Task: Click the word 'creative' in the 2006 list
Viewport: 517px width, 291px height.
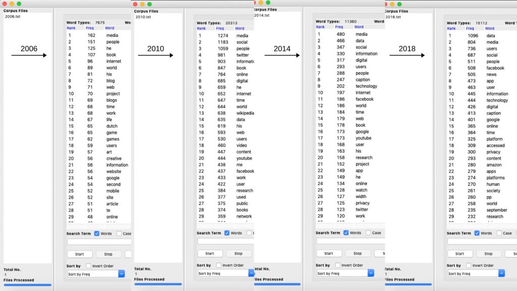Action: (114, 159)
